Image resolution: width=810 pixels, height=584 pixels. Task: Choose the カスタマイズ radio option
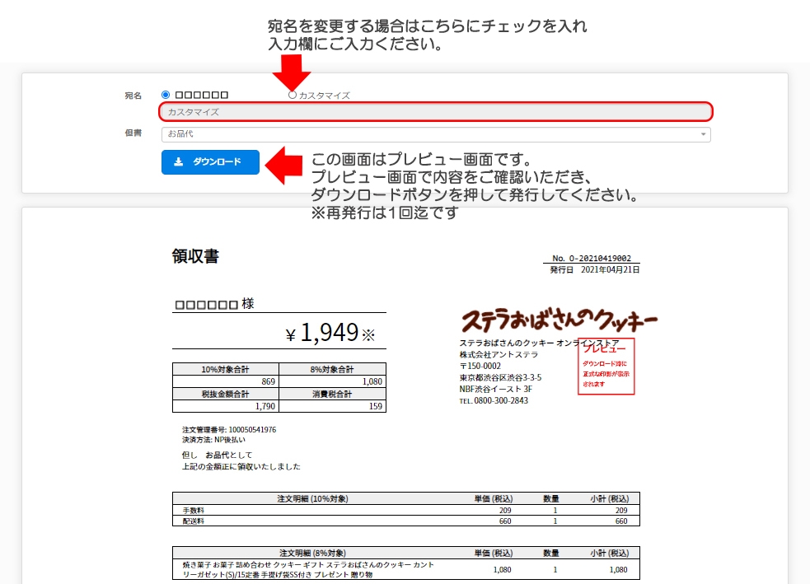tap(293, 96)
